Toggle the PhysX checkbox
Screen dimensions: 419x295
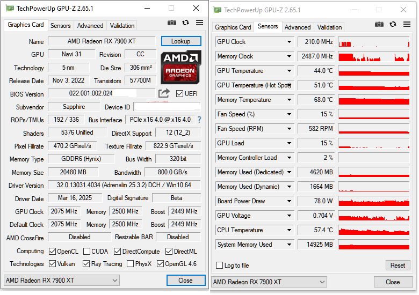pos(131,264)
